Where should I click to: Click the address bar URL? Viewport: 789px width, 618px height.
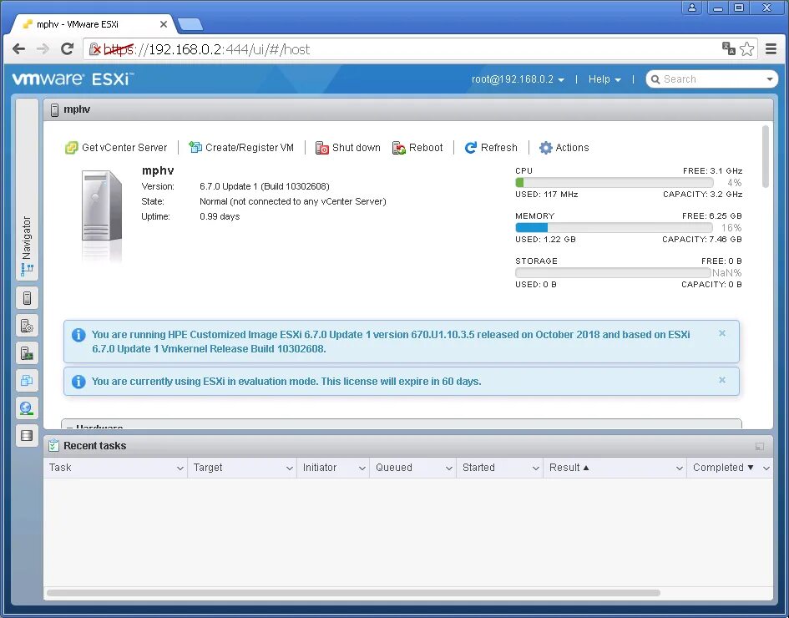pyautogui.click(x=207, y=49)
